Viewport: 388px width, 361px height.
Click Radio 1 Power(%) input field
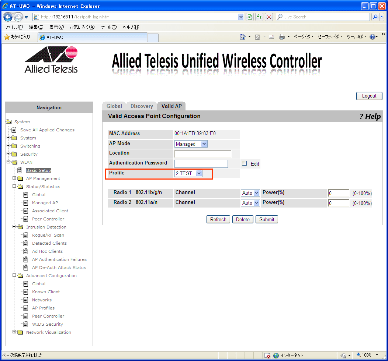pos(338,193)
